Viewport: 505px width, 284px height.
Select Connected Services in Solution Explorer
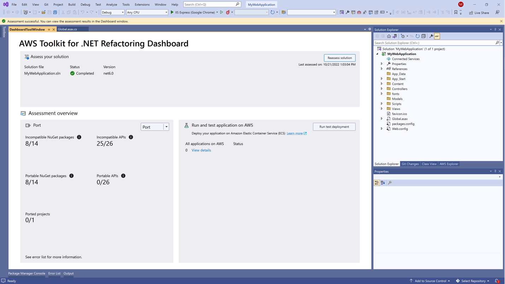click(x=406, y=59)
